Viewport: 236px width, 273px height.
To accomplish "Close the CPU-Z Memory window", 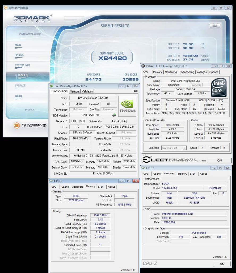I will [x=136, y=181].
